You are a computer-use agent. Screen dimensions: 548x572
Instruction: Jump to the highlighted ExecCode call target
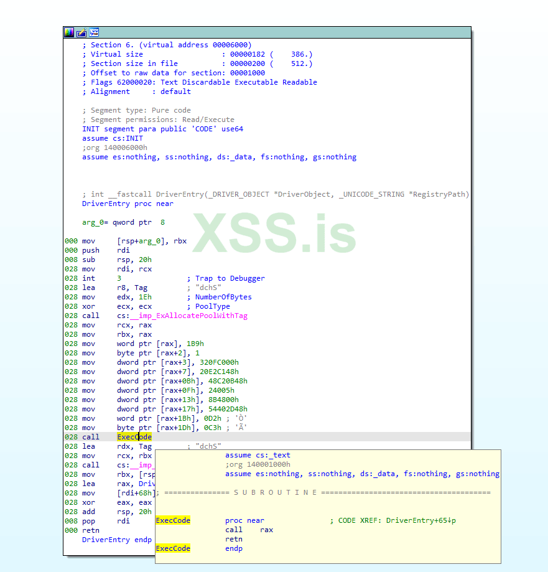[134, 437]
